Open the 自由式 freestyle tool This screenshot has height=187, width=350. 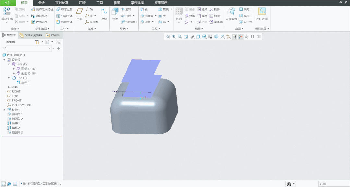point(246,22)
